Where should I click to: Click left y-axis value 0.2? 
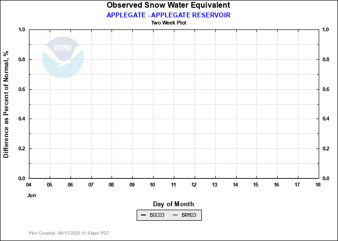(22, 148)
